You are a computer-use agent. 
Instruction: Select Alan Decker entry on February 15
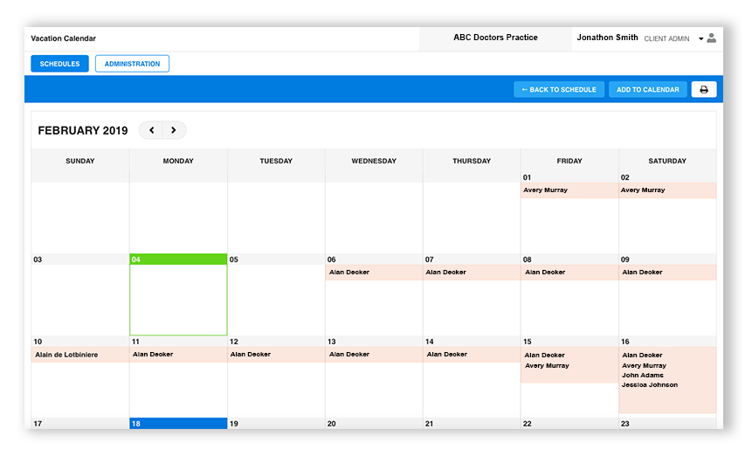click(544, 356)
